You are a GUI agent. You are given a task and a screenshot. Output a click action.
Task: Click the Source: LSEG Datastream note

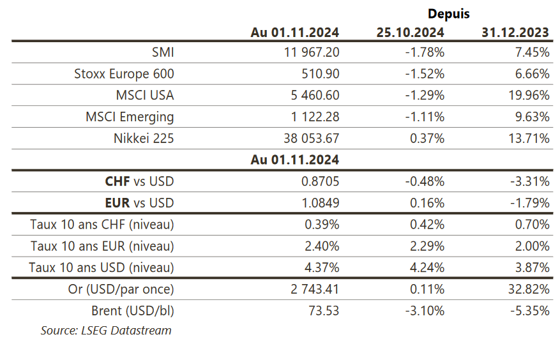tap(106, 330)
